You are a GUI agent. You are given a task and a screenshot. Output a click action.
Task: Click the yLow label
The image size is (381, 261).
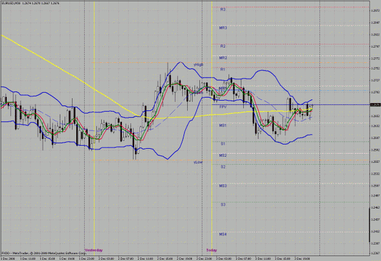[x=198, y=162]
